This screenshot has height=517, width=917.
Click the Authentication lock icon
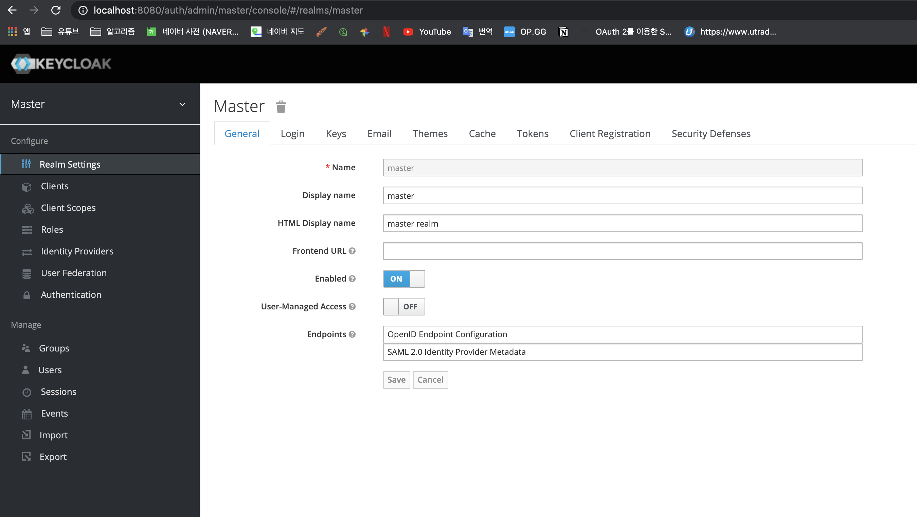click(x=27, y=295)
